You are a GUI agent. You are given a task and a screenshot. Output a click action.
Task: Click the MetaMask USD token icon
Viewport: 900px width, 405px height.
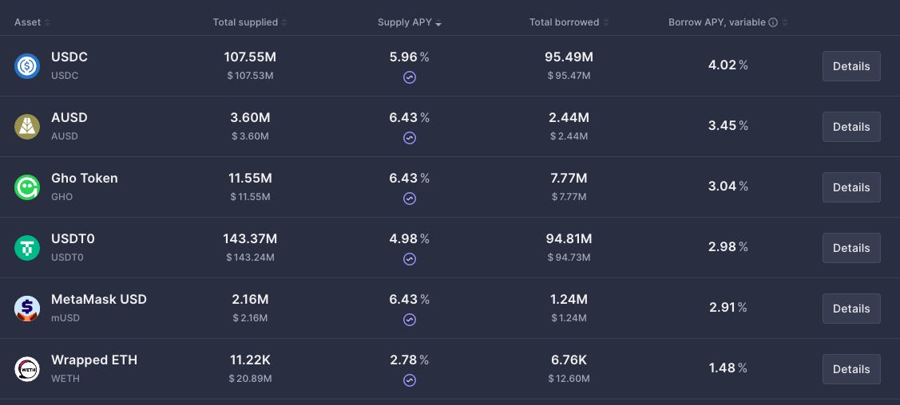tap(27, 309)
